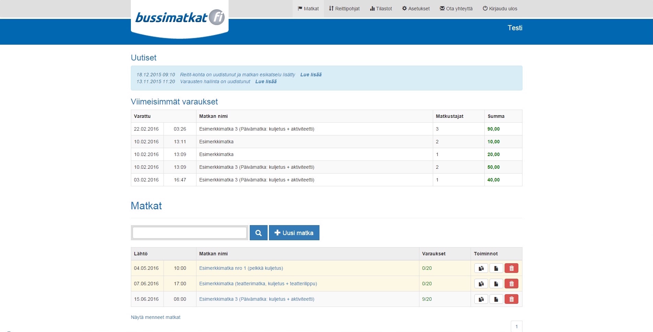The height and width of the screenshot is (332, 653).
Task: Click reservation sum 50,00
Action: [494, 167]
